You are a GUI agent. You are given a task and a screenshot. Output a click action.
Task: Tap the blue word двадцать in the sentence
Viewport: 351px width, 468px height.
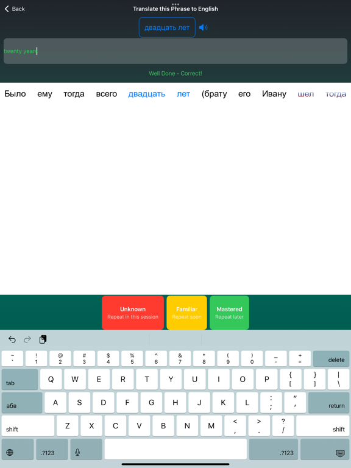click(x=147, y=94)
